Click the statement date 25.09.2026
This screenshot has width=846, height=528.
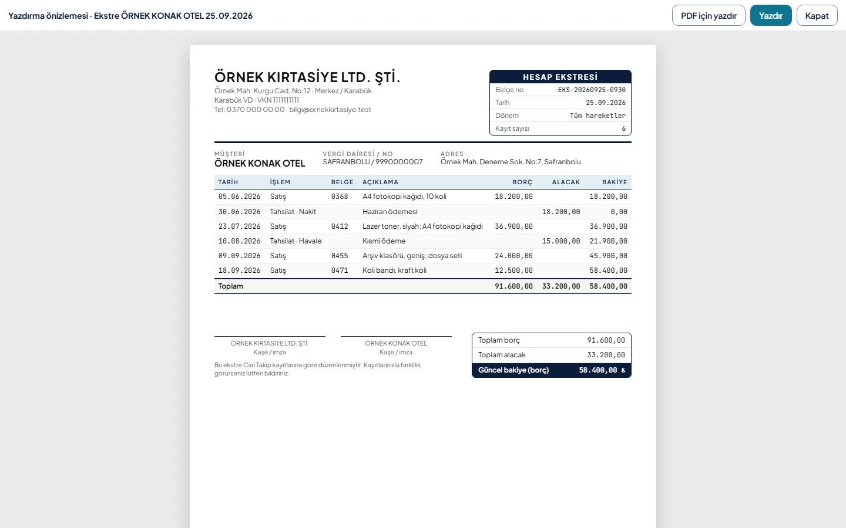click(606, 103)
